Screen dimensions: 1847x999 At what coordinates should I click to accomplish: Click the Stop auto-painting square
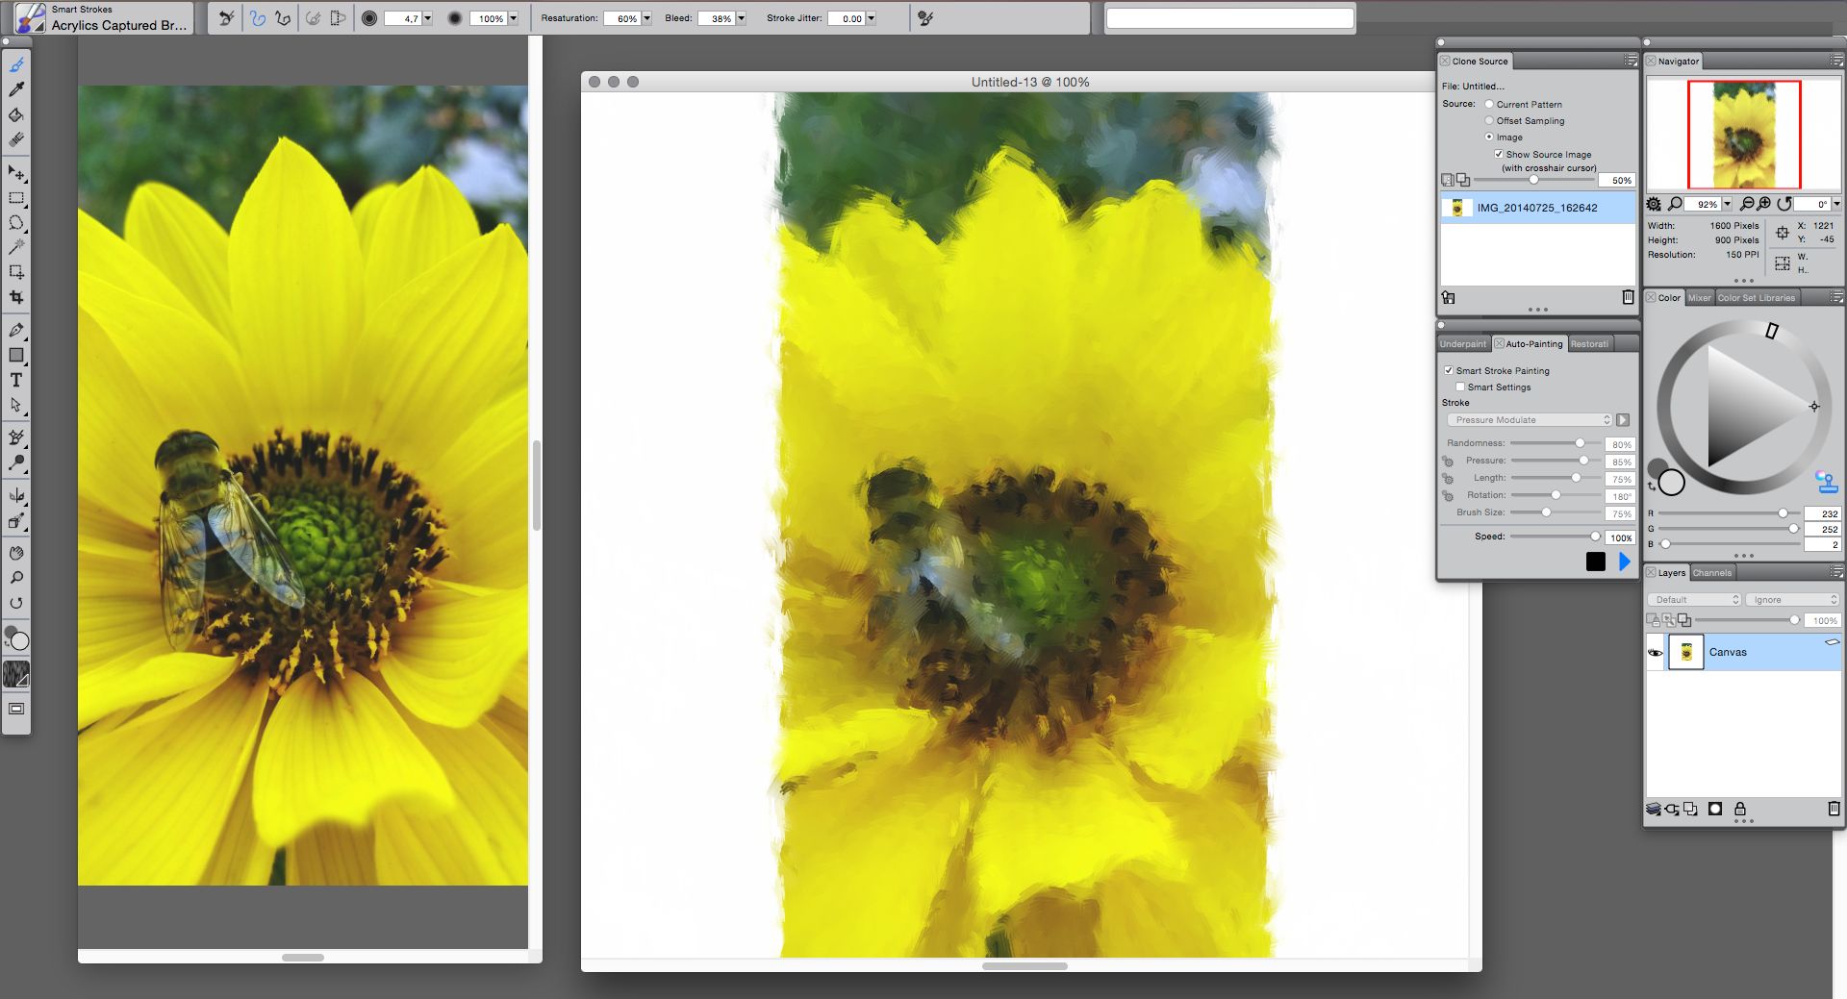1596,562
